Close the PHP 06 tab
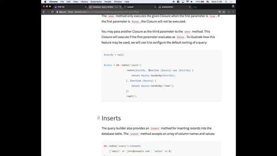 (x=86, y=7)
